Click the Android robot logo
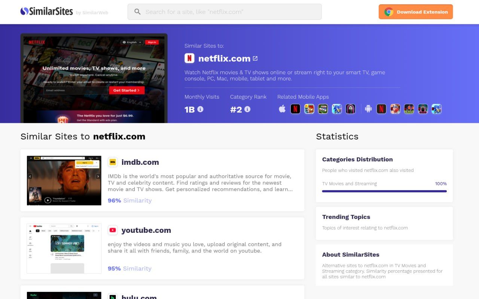Viewport: 479px width, 299px height. (x=368, y=109)
